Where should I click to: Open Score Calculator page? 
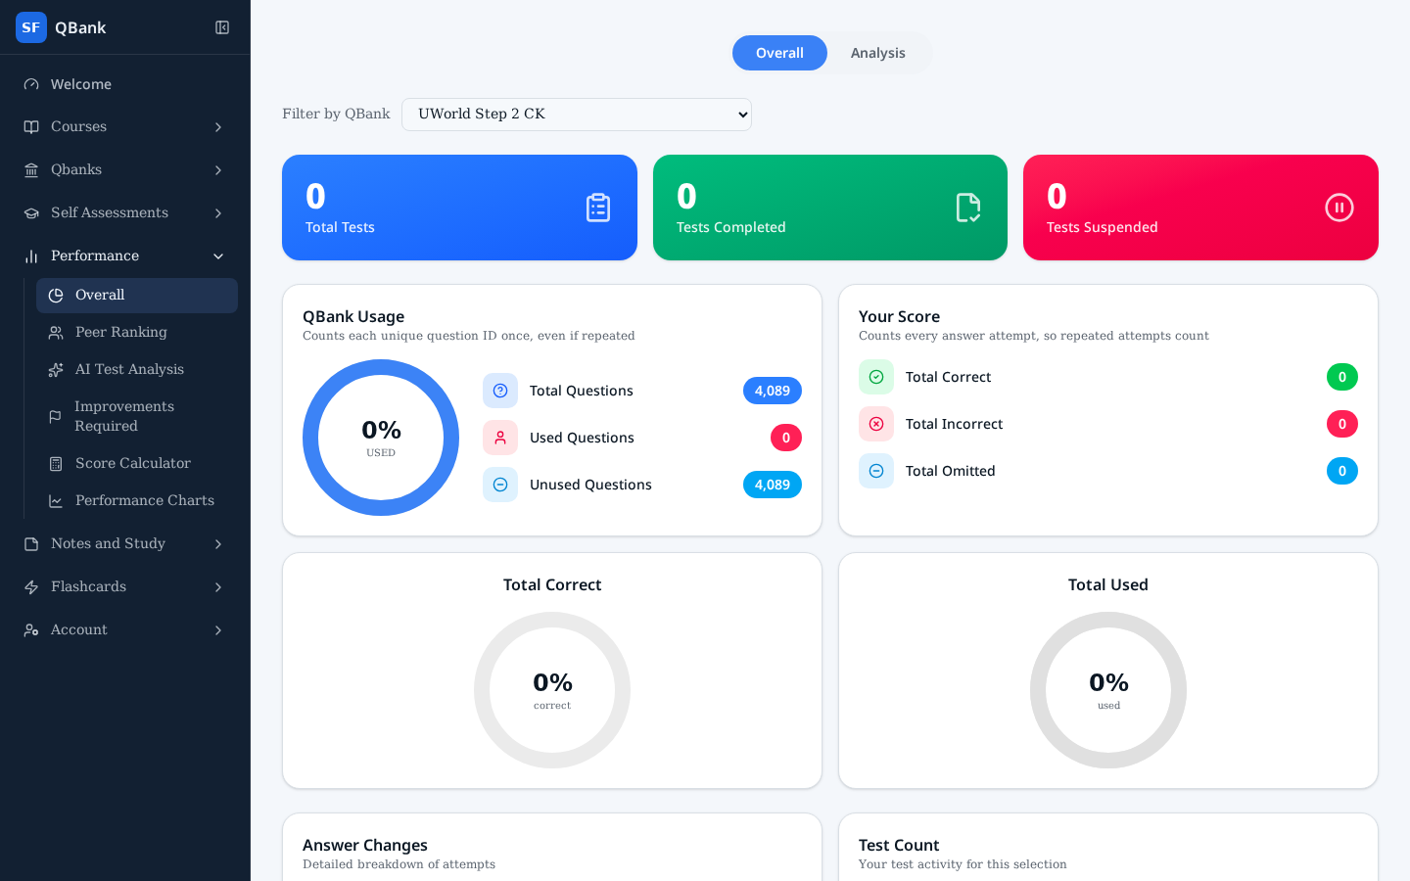coord(137,464)
